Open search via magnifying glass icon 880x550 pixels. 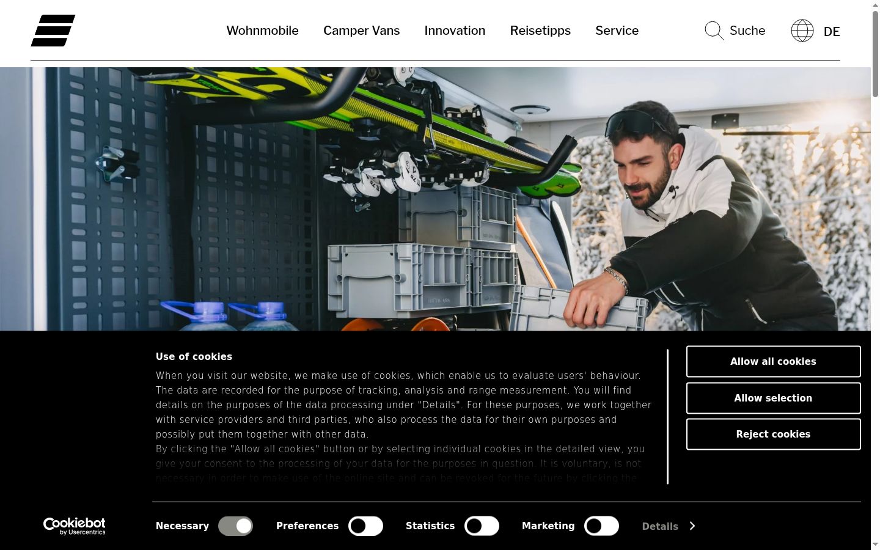(714, 31)
